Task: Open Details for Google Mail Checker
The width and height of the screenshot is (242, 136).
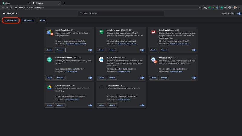Action: pos(153,50)
